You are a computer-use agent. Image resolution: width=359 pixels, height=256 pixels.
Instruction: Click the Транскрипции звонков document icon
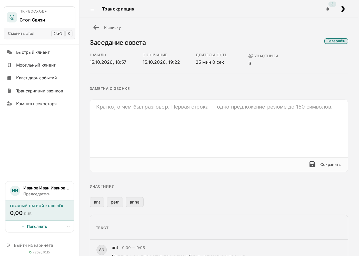(x=9, y=91)
